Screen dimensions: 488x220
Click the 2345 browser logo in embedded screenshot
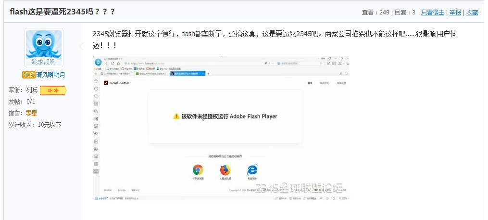98,62
